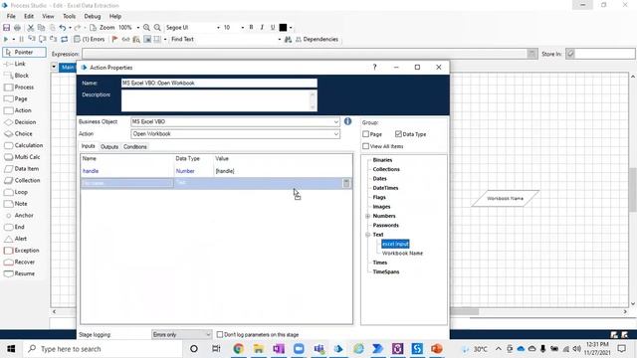Switch to the Conditions tab
Viewport: 637px width, 358px height.
[x=135, y=146]
